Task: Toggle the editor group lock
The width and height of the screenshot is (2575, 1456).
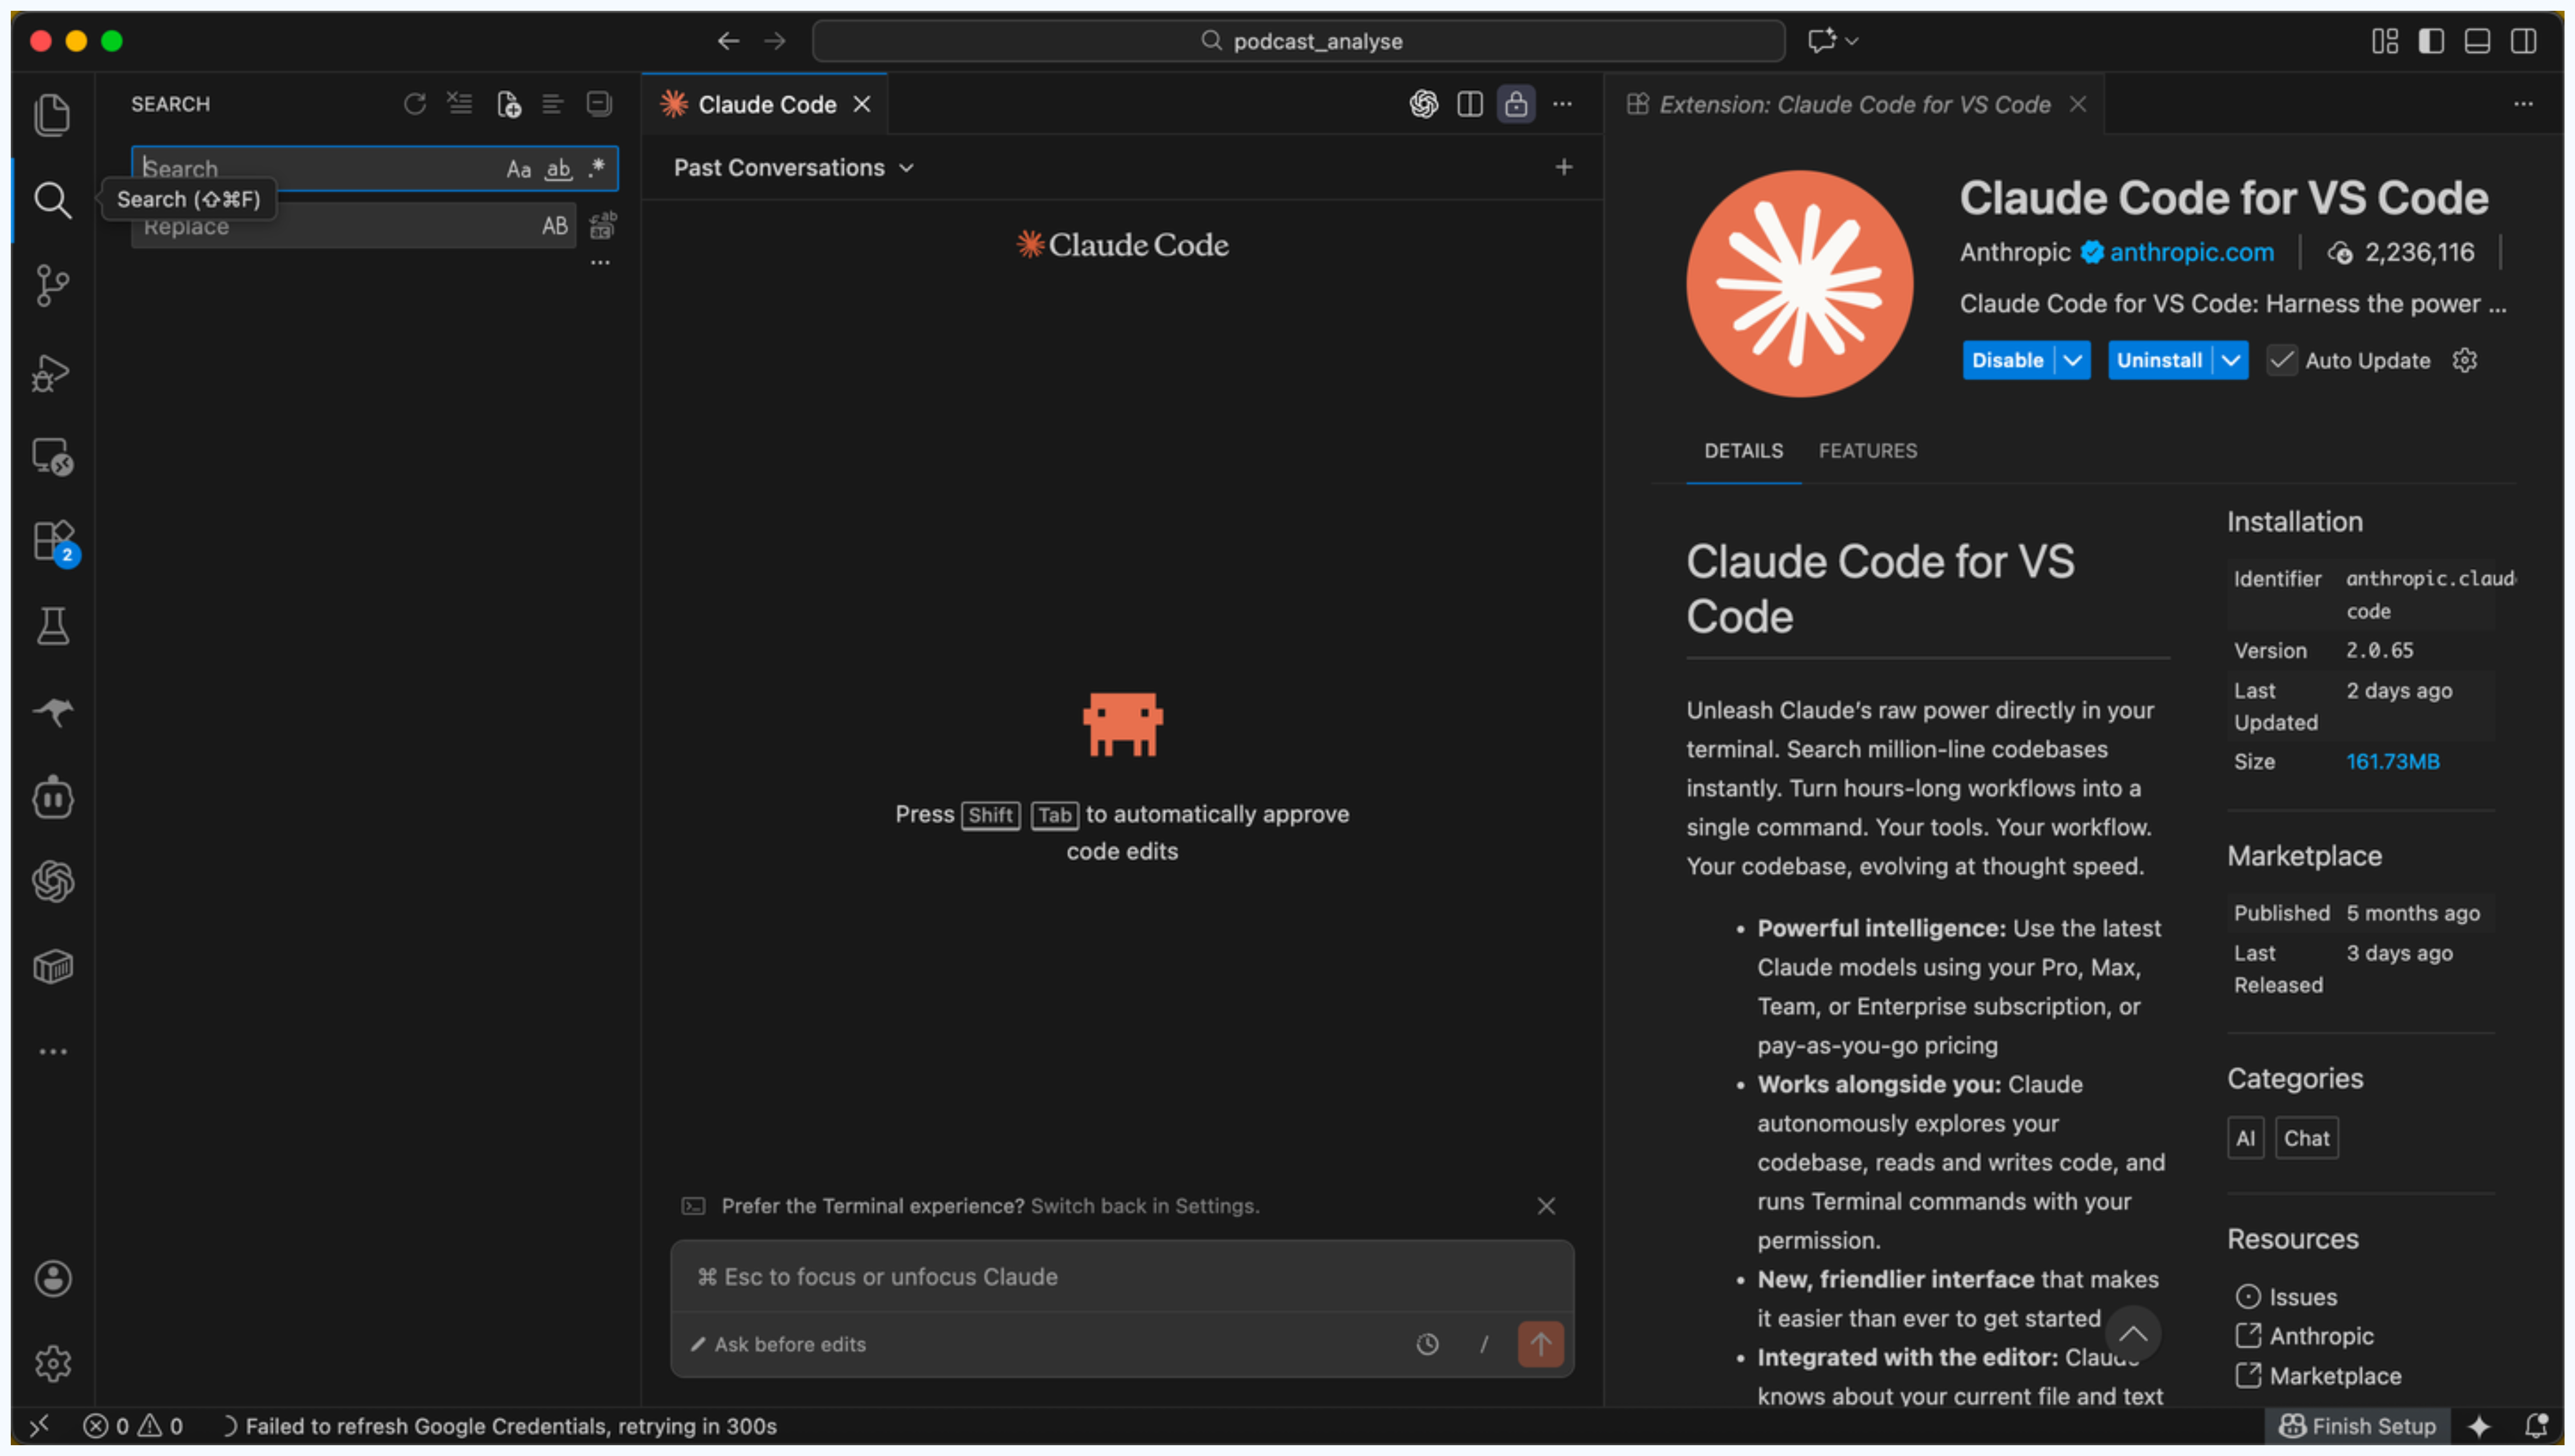Action: click(x=1516, y=104)
